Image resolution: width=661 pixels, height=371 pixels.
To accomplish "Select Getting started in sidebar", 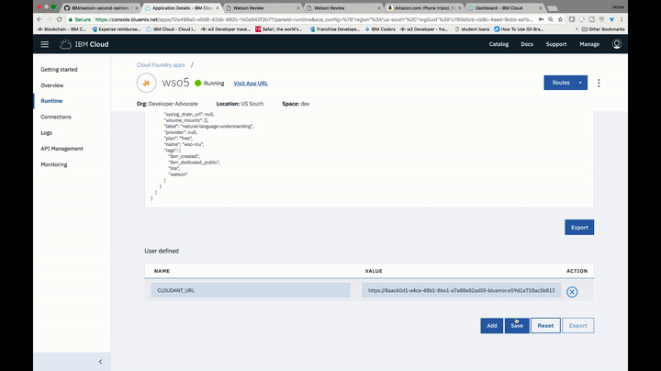I will point(59,70).
